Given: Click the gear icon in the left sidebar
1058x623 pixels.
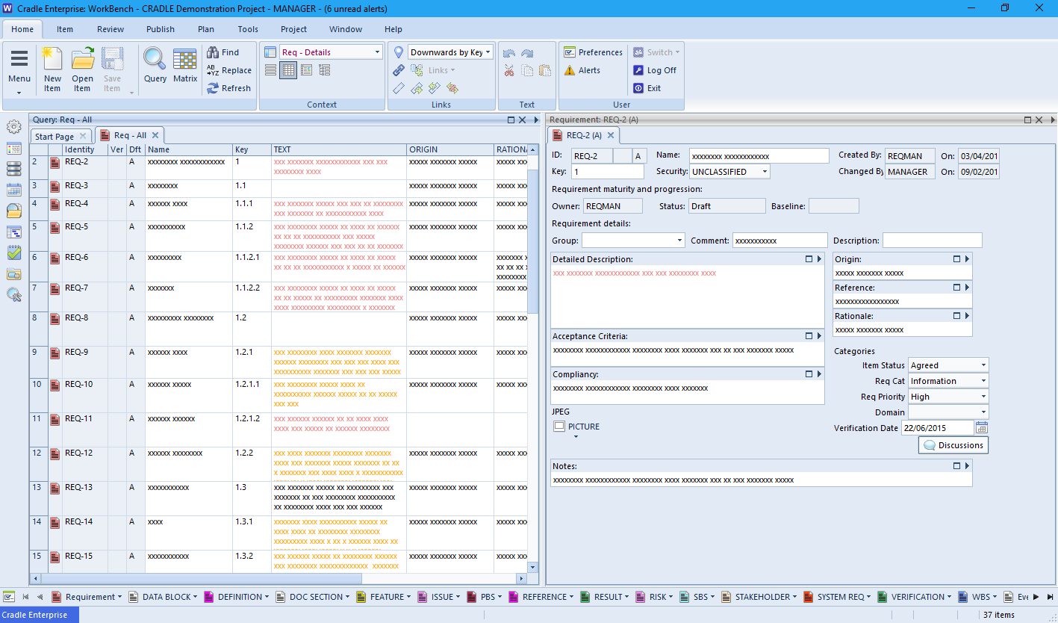Looking at the screenshot, I should (x=13, y=128).
